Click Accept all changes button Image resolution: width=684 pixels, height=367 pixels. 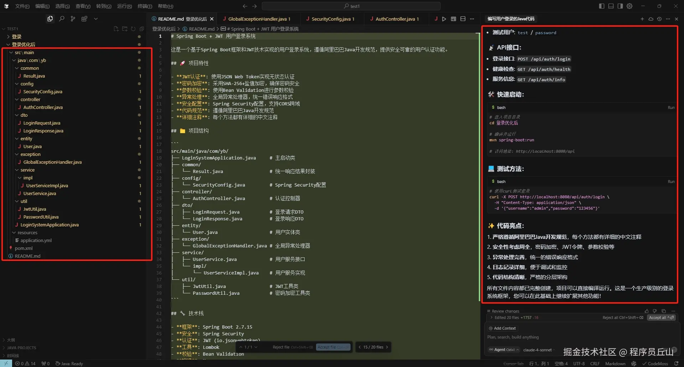click(661, 318)
